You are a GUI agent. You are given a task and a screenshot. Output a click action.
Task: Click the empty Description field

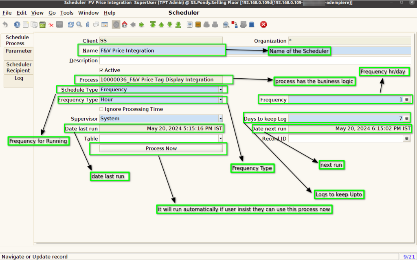click(x=255, y=61)
